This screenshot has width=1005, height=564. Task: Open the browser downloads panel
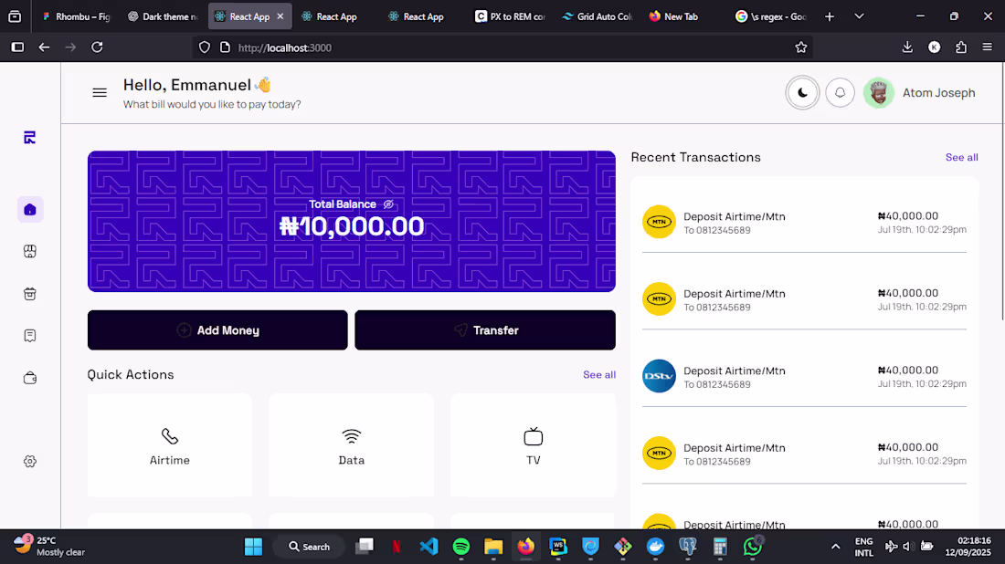[x=907, y=47]
